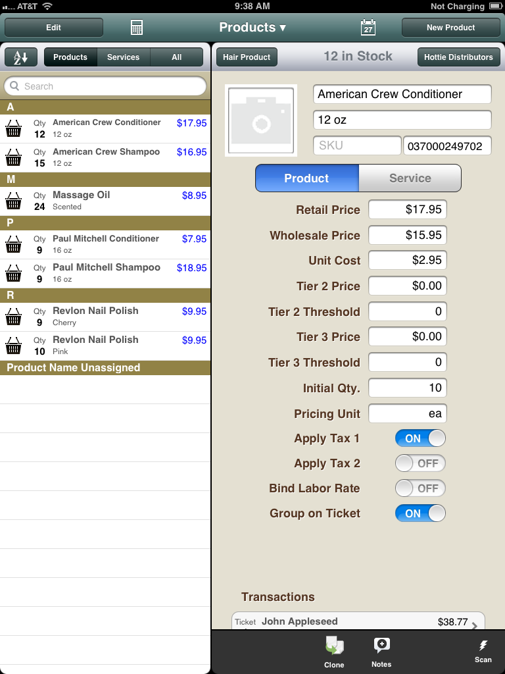The height and width of the screenshot is (674, 505).
Task: Tap basket icon for Revlon Nail Polish Cherry
Action: [13, 317]
